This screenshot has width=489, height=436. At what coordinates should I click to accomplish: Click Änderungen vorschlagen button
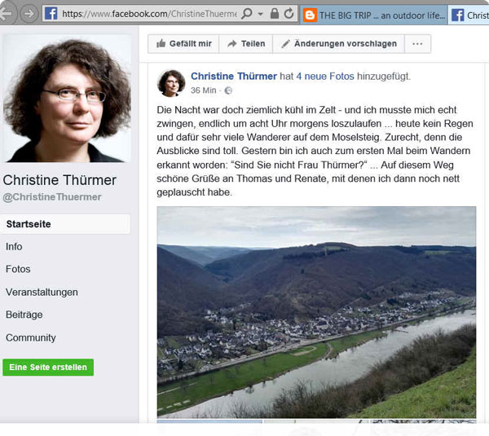(339, 44)
